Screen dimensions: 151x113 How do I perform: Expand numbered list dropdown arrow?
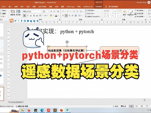pyautogui.click(x=71, y=12)
